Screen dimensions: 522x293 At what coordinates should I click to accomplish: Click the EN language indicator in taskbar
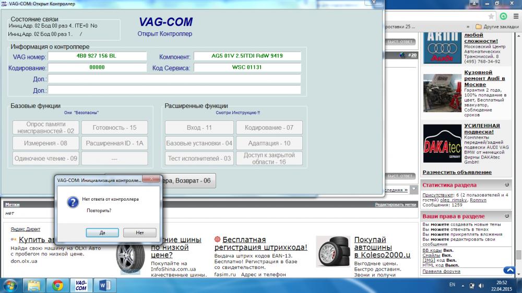452,285
